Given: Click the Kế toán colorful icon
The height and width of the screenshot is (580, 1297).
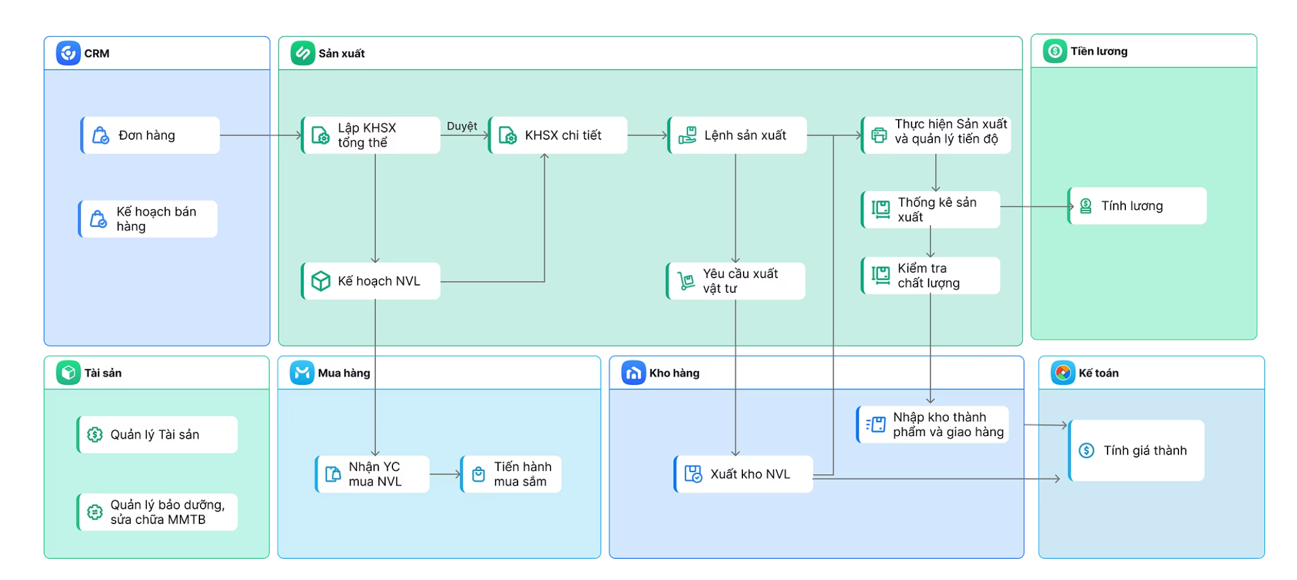Looking at the screenshot, I should pyautogui.click(x=1063, y=373).
